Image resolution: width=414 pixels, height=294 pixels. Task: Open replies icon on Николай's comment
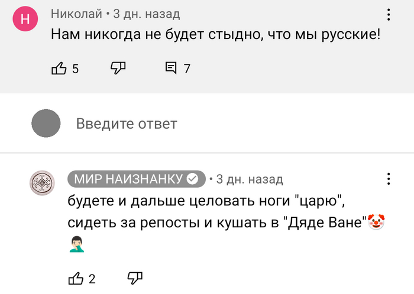click(171, 68)
